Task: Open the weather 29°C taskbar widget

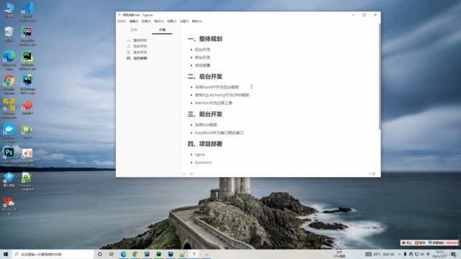Action: click(380, 254)
